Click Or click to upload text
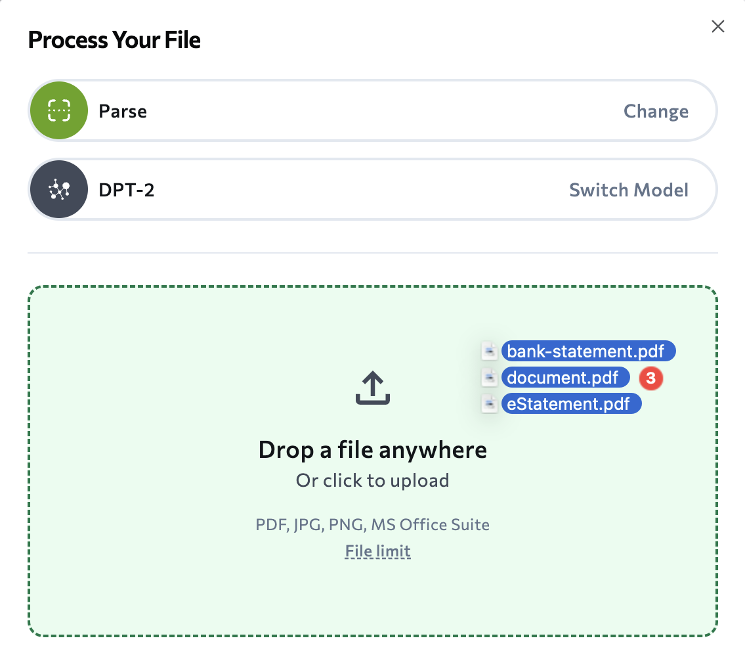The image size is (745, 653). coord(372,480)
